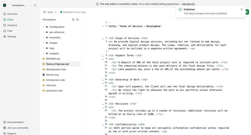Open the Documentation link

[15, 122]
